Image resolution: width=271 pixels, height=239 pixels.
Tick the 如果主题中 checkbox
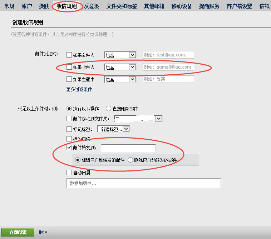(x=69, y=79)
